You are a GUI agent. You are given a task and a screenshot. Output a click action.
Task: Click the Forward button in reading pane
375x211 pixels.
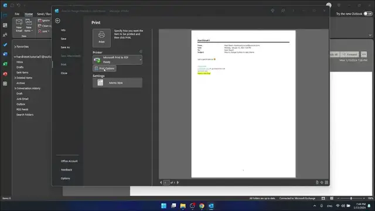tap(350, 55)
